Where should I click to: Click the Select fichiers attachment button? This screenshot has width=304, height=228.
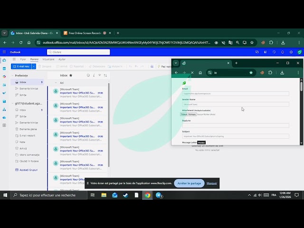(188, 114)
